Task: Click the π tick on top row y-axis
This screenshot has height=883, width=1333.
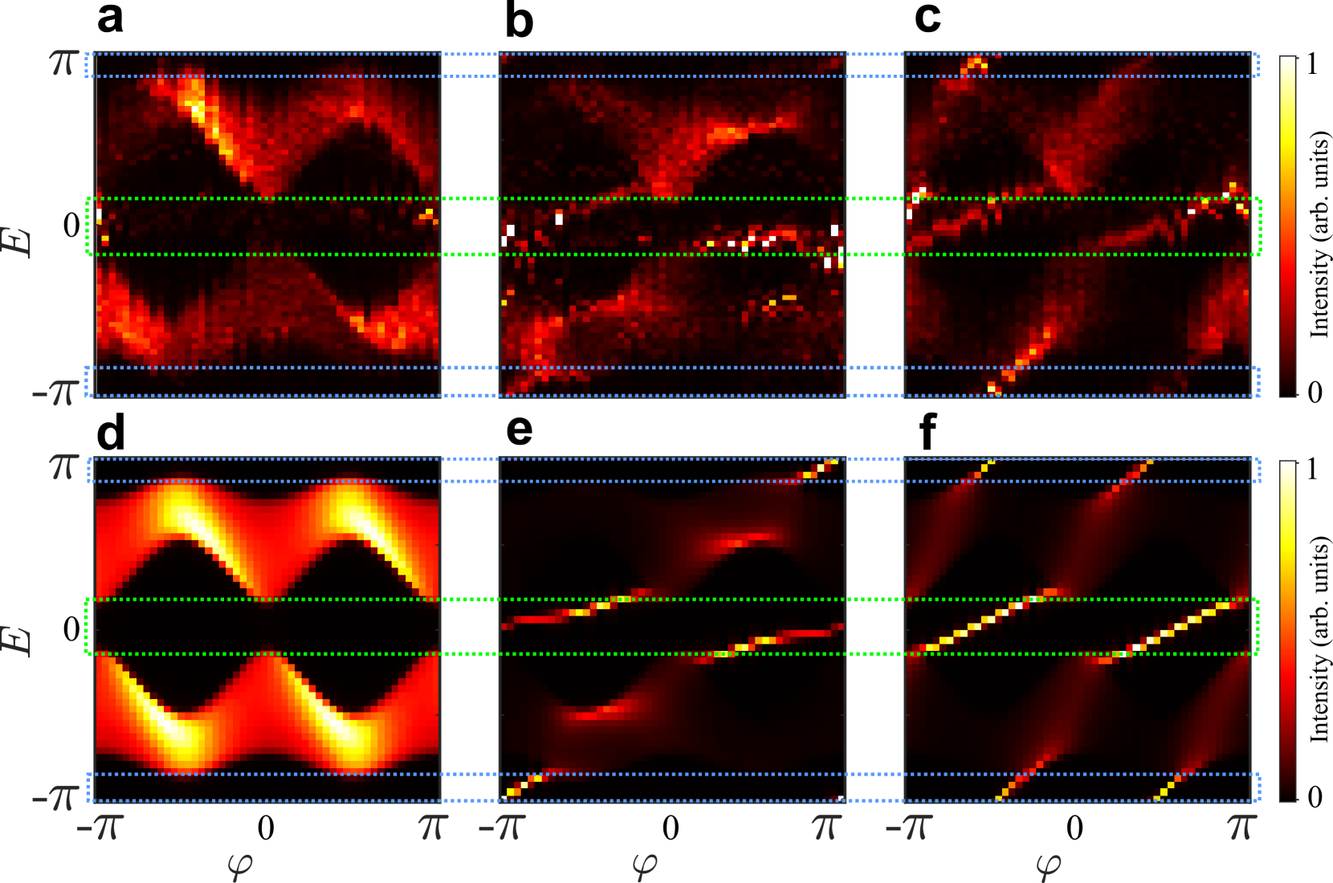Action: [64, 63]
